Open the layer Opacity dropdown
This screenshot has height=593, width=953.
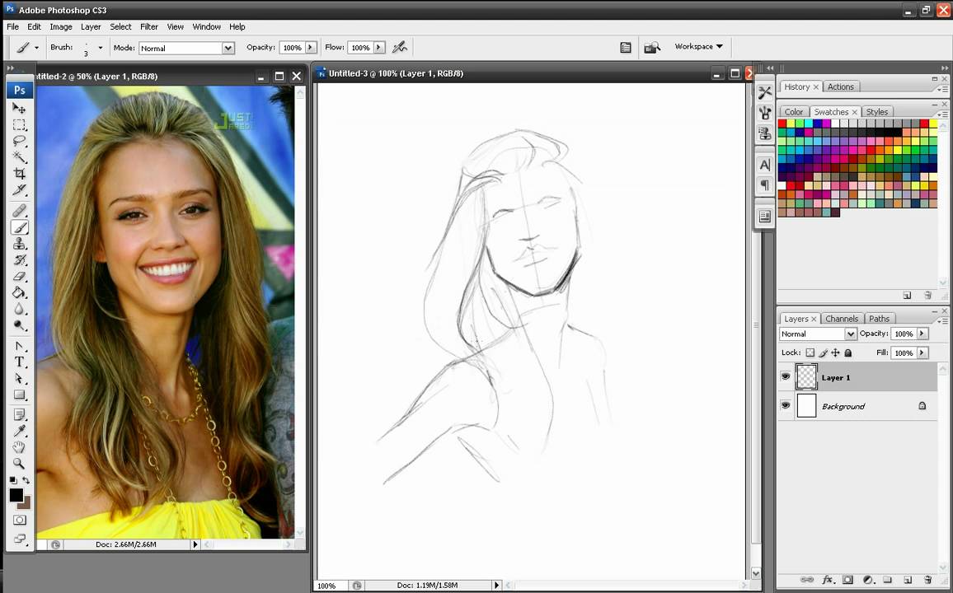[923, 334]
